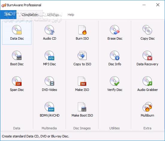Open the Compilation menu

(x=30, y=15)
